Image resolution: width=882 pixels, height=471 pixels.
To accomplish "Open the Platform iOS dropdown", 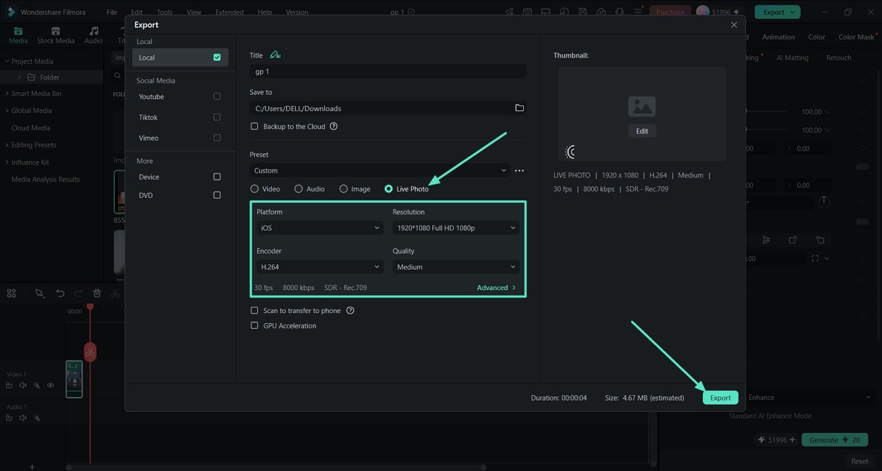I will click(320, 228).
